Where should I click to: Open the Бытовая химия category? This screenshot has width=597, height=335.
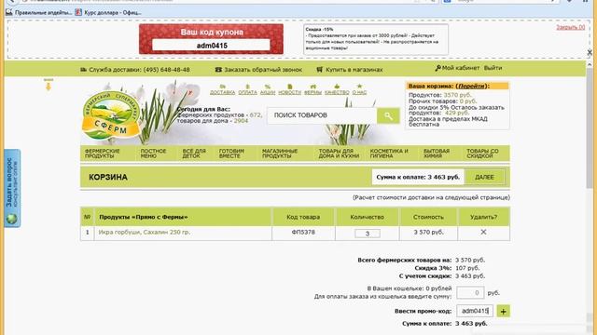[437, 154]
